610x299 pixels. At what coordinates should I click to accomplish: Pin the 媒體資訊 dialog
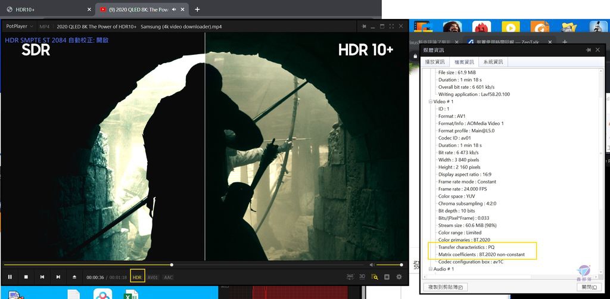(589, 50)
